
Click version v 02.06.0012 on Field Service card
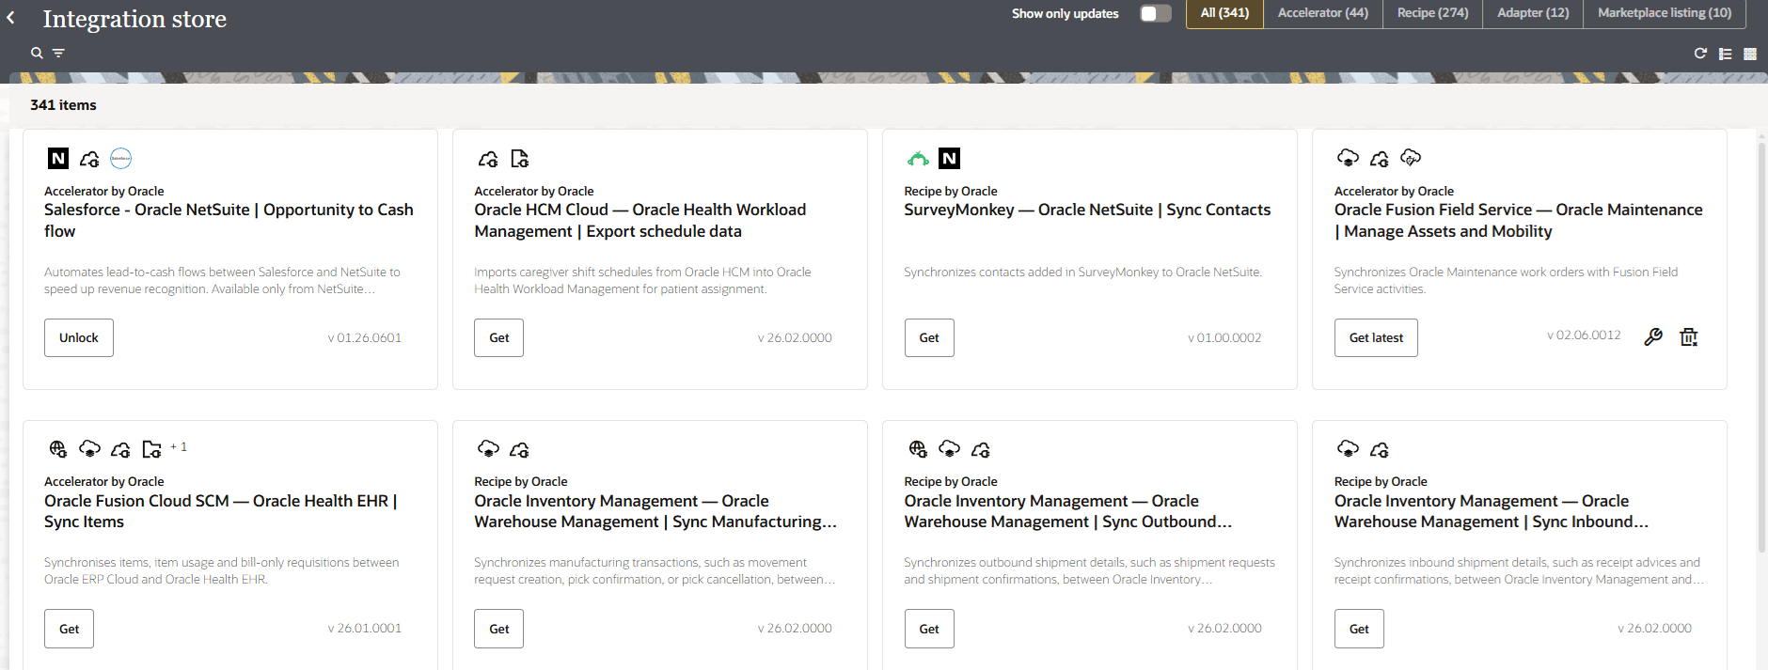(1584, 335)
